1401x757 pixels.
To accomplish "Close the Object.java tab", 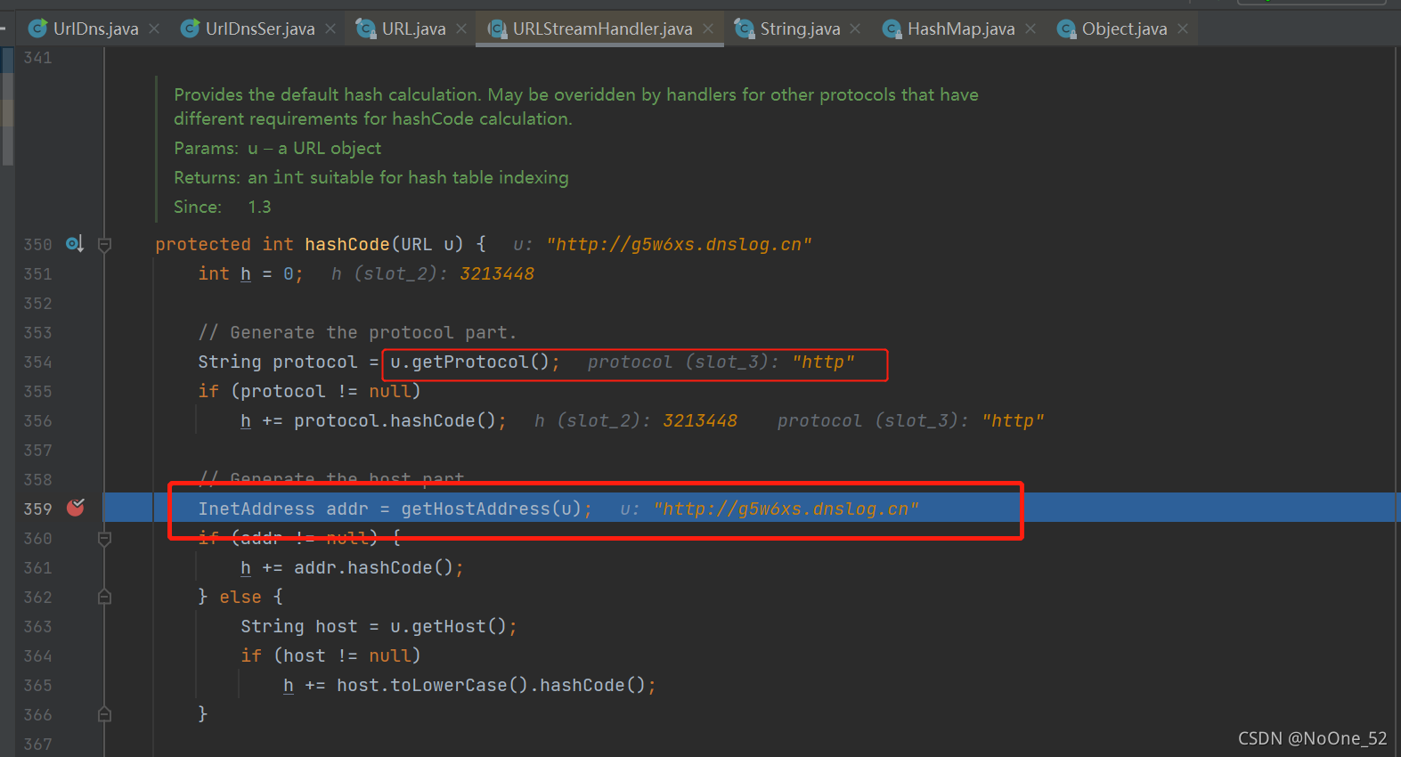I will (1183, 28).
